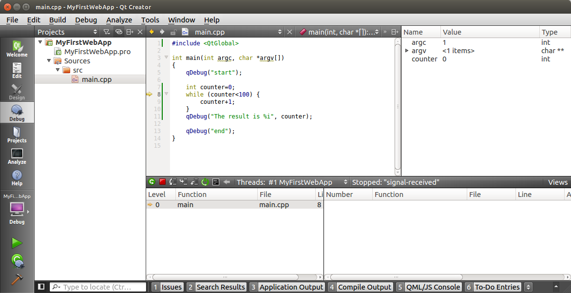Collapse the MyFirstWebApp project node
This screenshot has height=293, width=571.
click(x=40, y=42)
